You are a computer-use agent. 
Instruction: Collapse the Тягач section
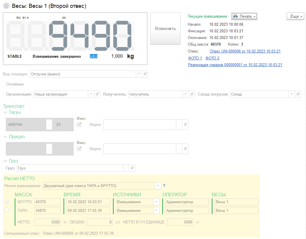[5, 113]
